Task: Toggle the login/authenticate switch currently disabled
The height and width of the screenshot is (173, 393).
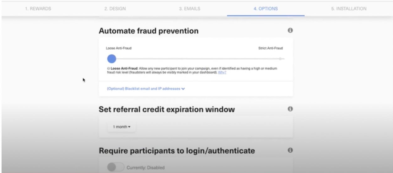Action: pyautogui.click(x=116, y=167)
